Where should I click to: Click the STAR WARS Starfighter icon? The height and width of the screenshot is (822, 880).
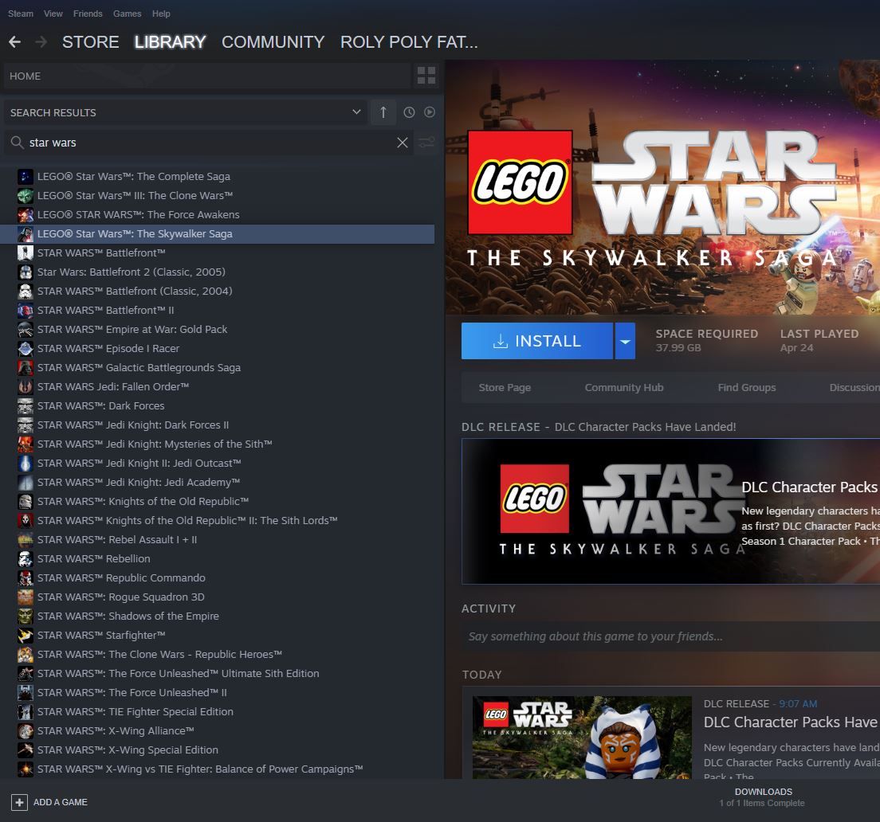26,635
